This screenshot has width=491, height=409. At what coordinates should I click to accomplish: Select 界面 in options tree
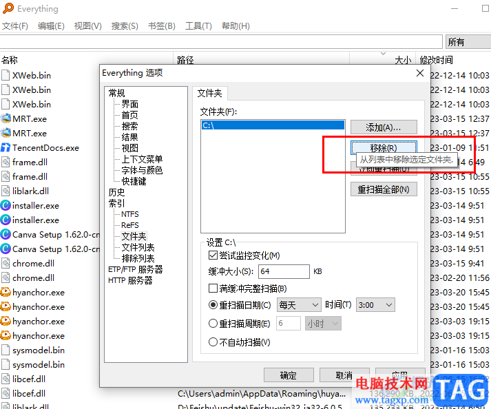pyautogui.click(x=129, y=104)
